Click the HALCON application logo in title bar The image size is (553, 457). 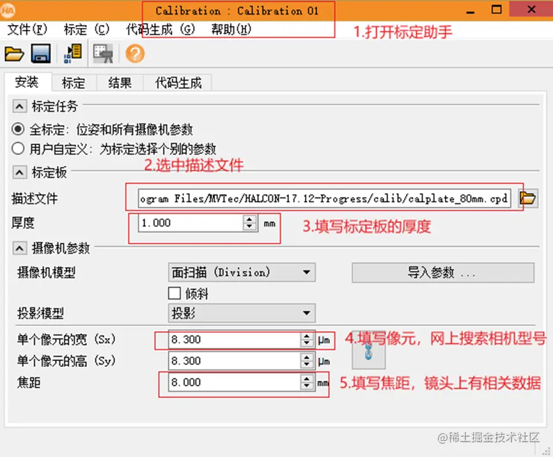tap(8, 11)
